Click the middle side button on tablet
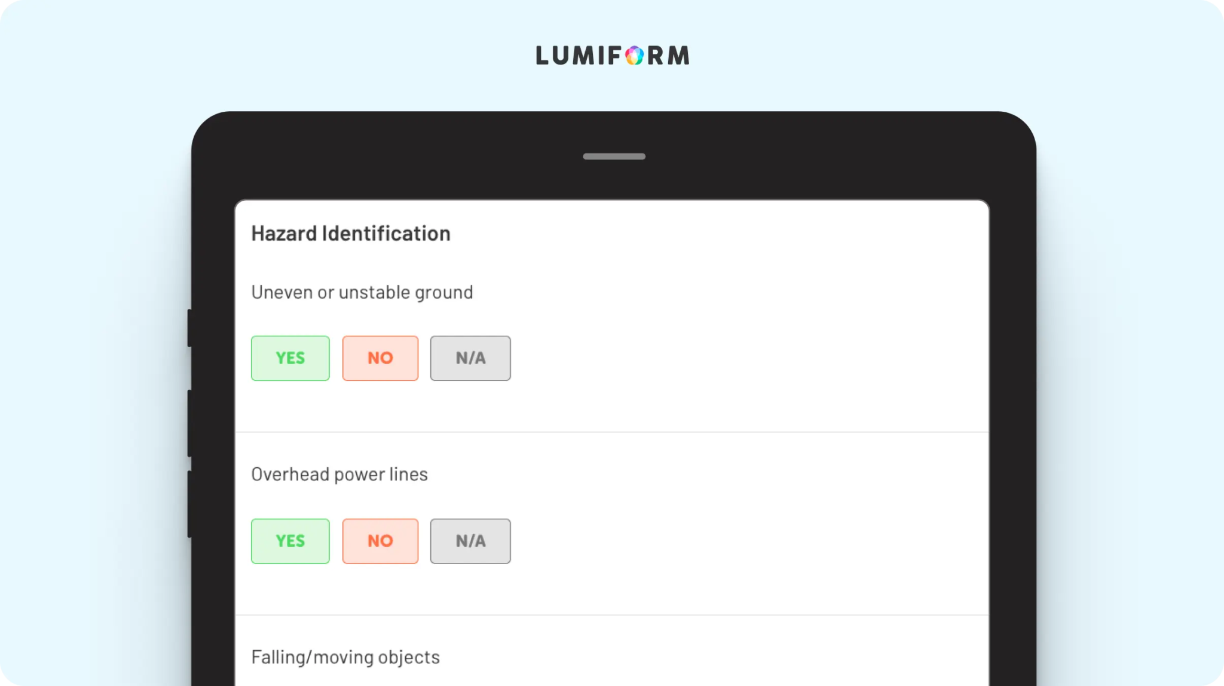This screenshot has width=1224, height=686. pyautogui.click(x=189, y=424)
